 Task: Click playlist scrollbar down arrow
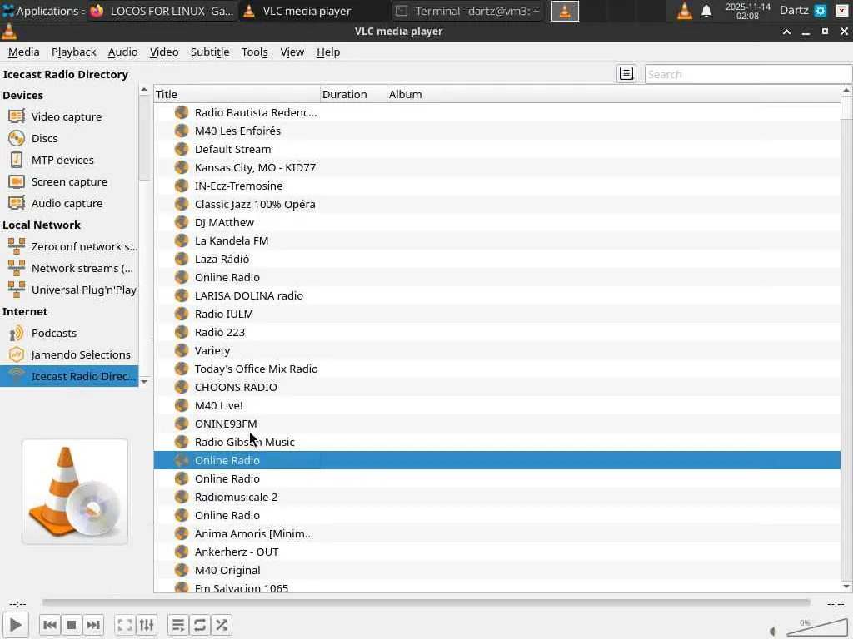click(846, 587)
